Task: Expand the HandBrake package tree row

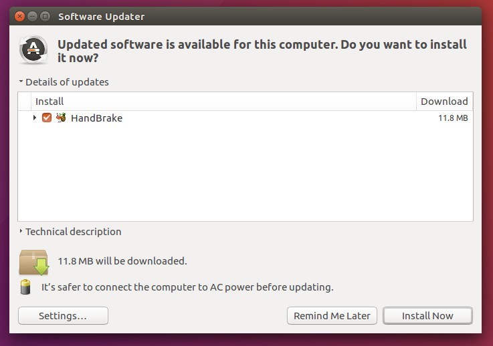Action: (x=35, y=118)
